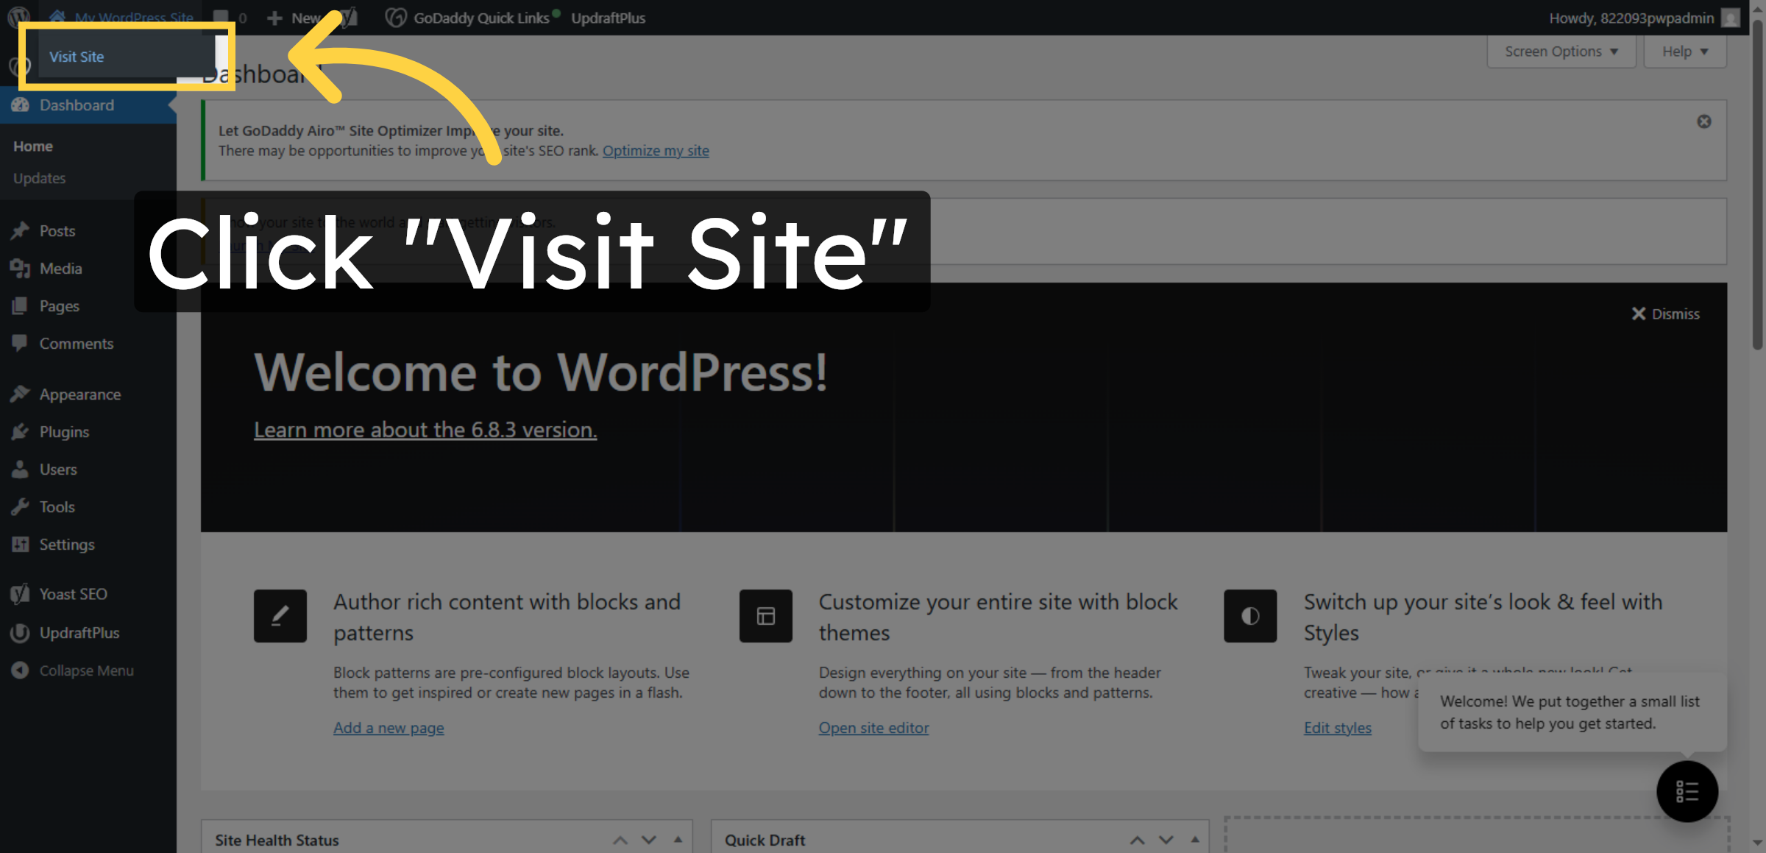This screenshot has width=1766, height=853.
Task: Open Appearance settings
Action: [x=80, y=394]
